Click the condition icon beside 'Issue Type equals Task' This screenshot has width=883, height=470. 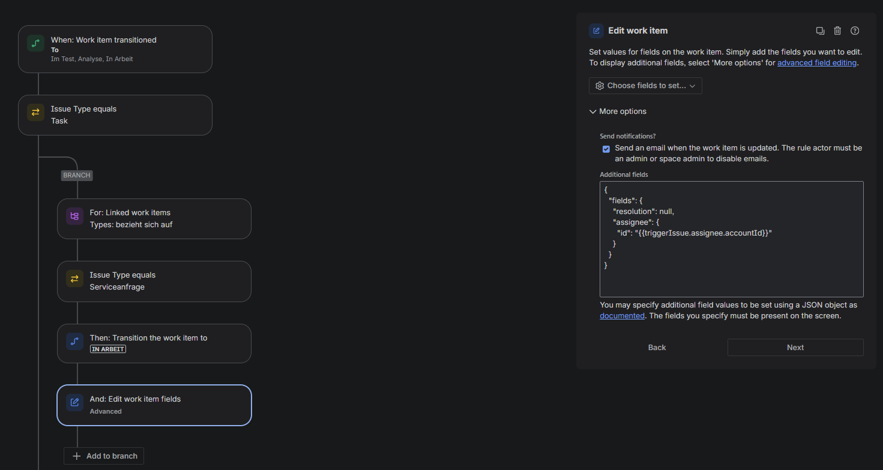tap(35, 112)
